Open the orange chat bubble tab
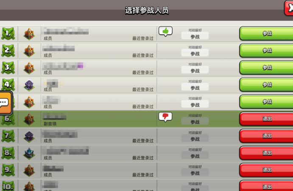Screen dimensions: 293x191 pos(6,102)
